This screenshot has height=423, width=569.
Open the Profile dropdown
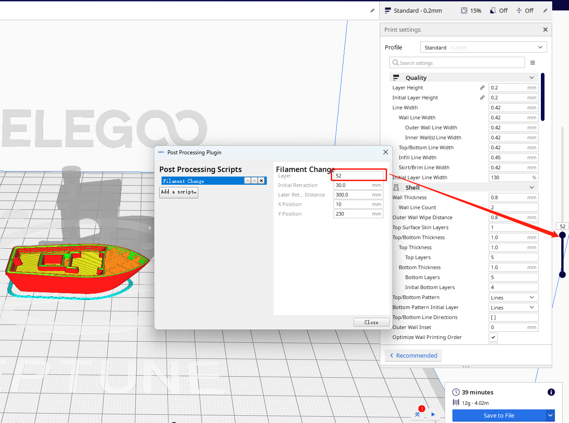[483, 47]
